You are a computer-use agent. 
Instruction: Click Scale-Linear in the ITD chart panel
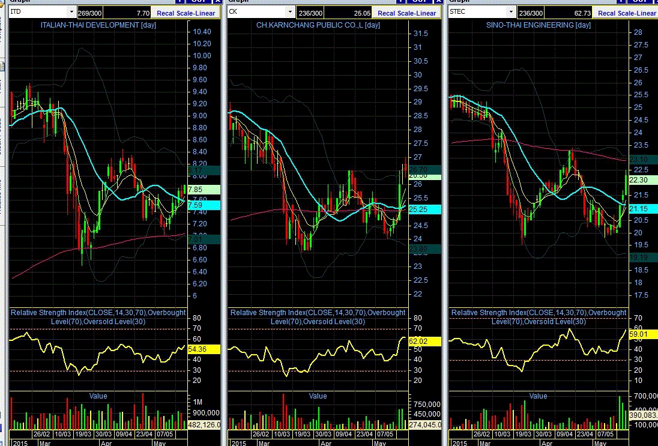195,13
